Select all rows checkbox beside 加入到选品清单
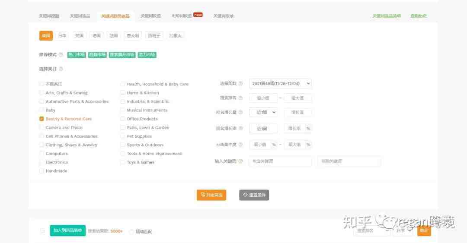467x243 pixels. (x=42, y=231)
